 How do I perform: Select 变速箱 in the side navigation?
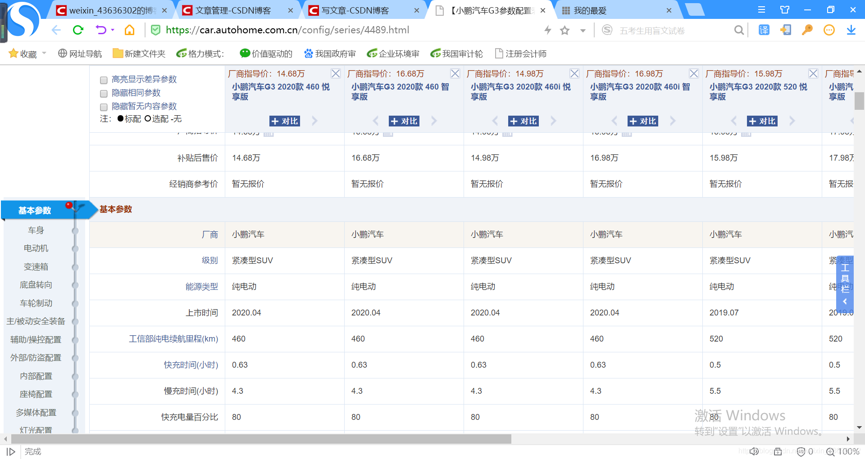pyautogui.click(x=36, y=267)
